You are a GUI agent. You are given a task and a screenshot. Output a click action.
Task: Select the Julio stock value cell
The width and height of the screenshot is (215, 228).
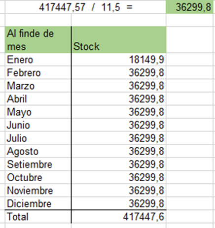click(x=119, y=138)
